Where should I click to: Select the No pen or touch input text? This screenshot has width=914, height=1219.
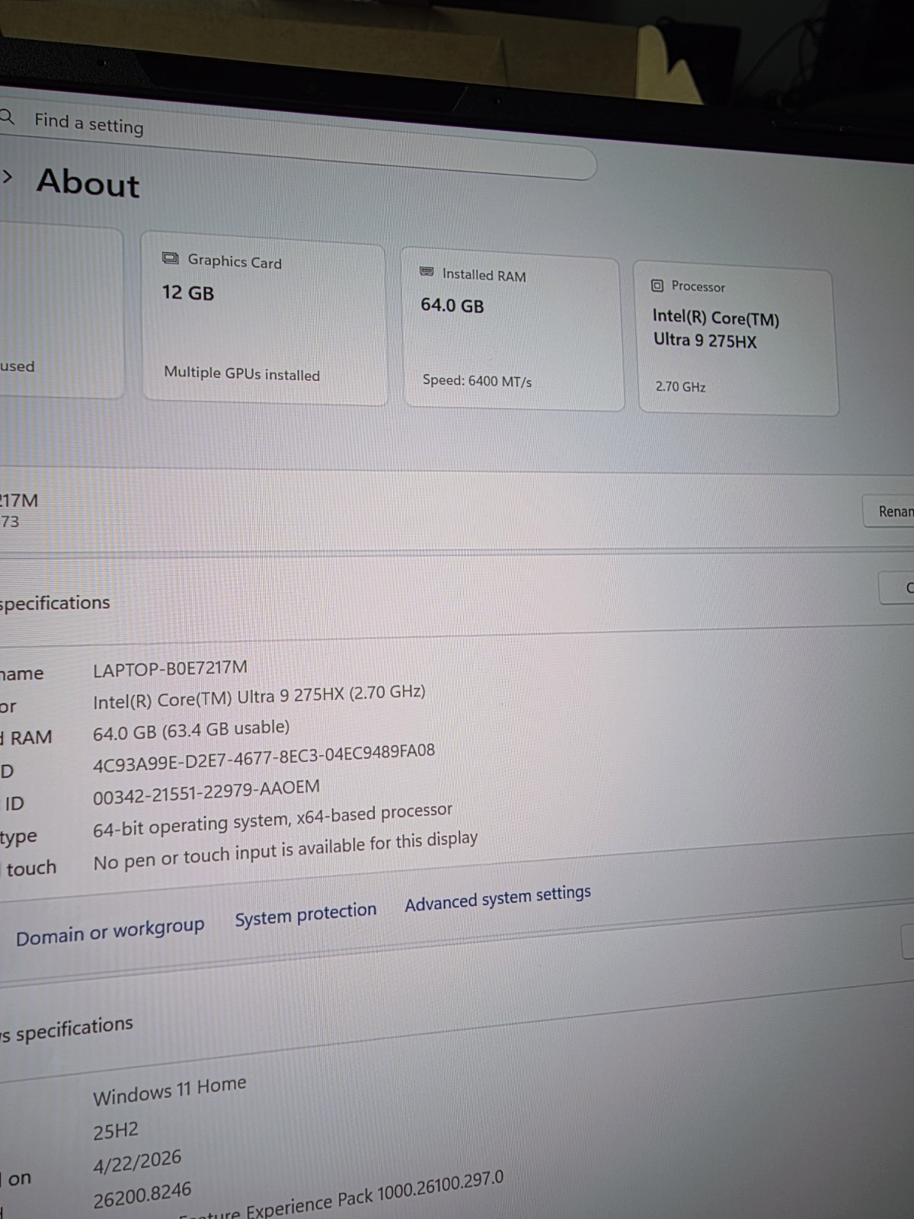click(x=286, y=851)
